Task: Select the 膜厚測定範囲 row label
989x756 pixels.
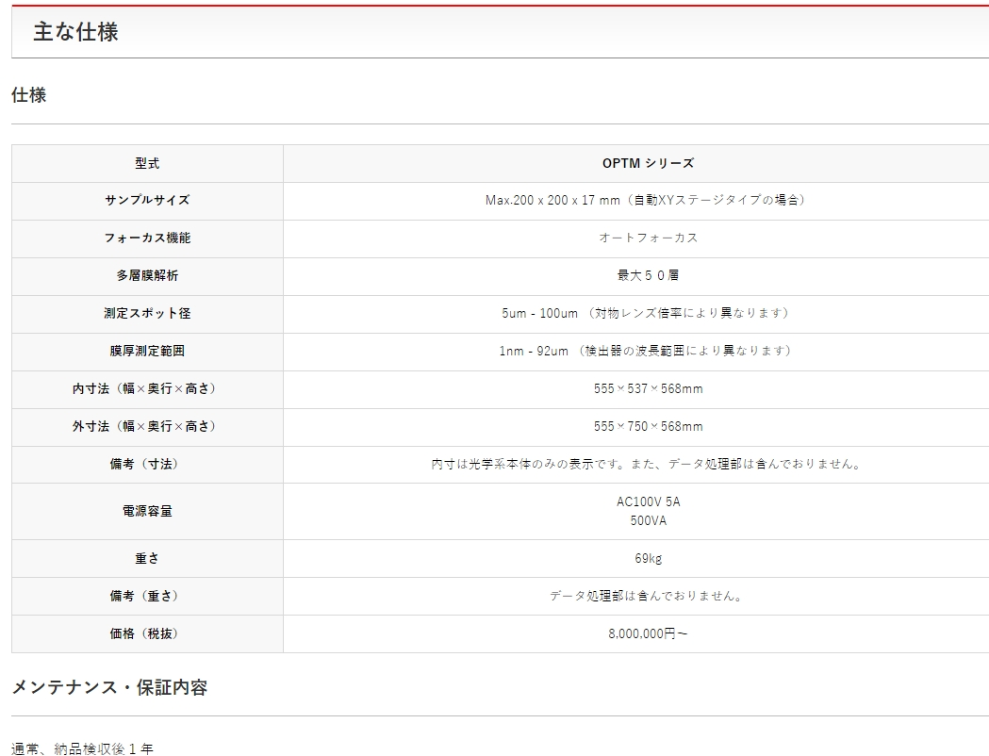Action: (x=147, y=351)
